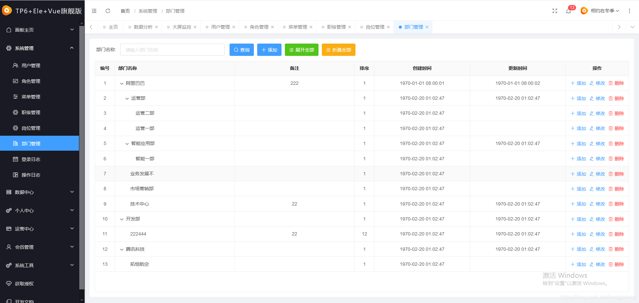Close the 角色管理 tab
This screenshot has height=303, width=639.
point(273,27)
